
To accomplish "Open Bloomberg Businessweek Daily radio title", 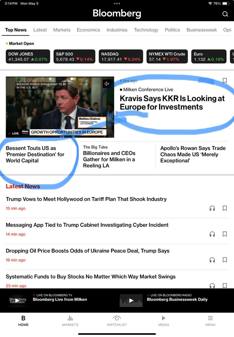I will (177, 299).
